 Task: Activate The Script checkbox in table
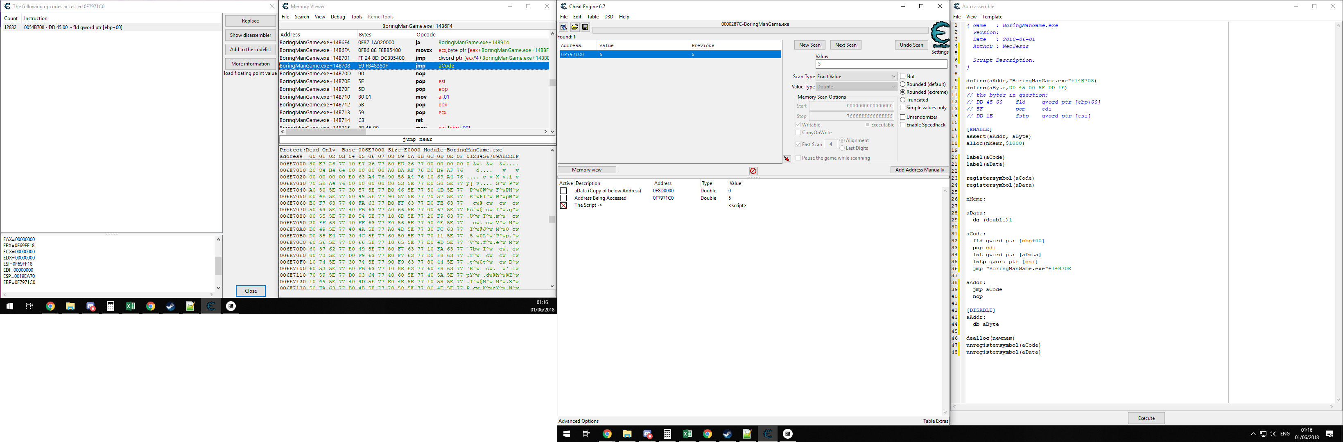click(x=563, y=205)
